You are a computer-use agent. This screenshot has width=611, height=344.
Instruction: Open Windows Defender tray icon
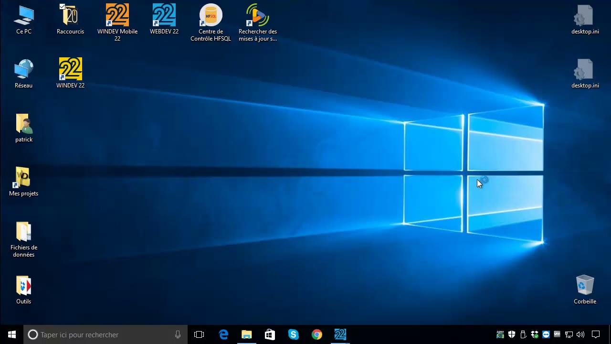pyautogui.click(x=512, y=334)
